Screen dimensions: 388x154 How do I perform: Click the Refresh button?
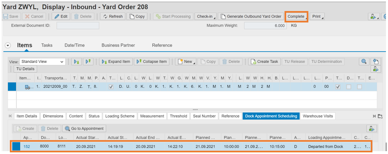pos(113,16)
